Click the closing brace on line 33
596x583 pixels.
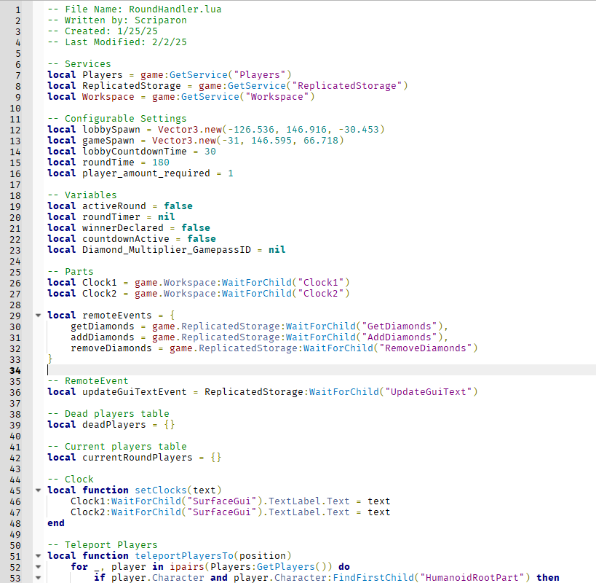49,359
